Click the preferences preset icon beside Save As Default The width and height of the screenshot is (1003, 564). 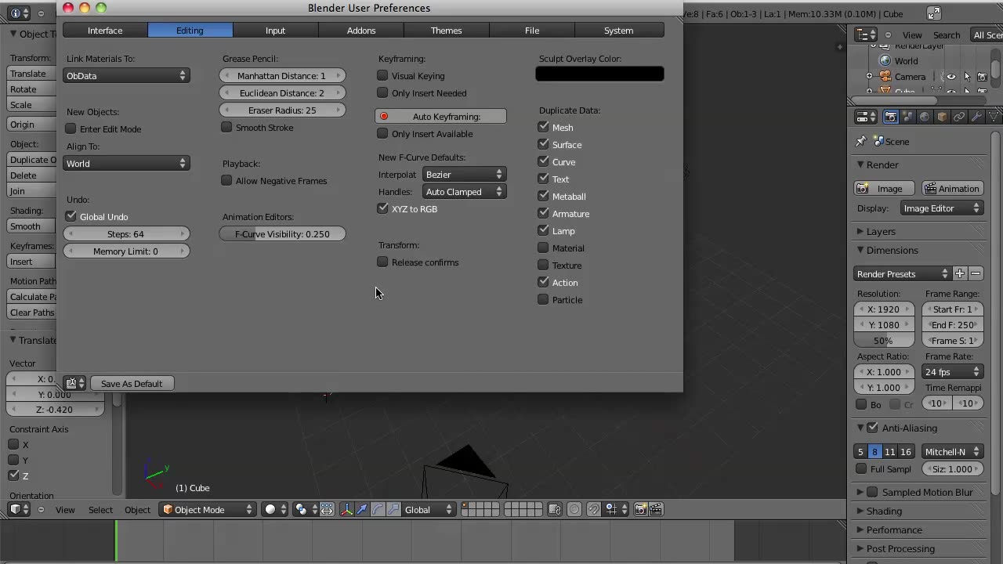pyautogui.click(x=75, y=384)
